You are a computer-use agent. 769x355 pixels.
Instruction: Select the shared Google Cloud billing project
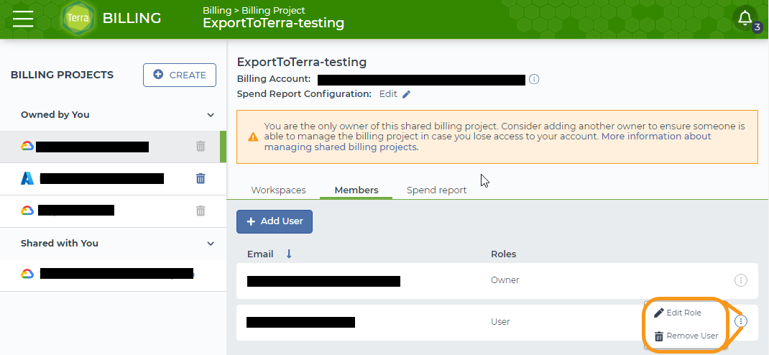(113, 274)
